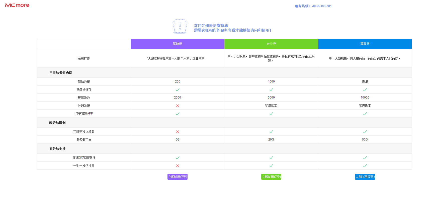Select the green 专业版 column header
Screen dimensions: 436x204
[271, 44]
